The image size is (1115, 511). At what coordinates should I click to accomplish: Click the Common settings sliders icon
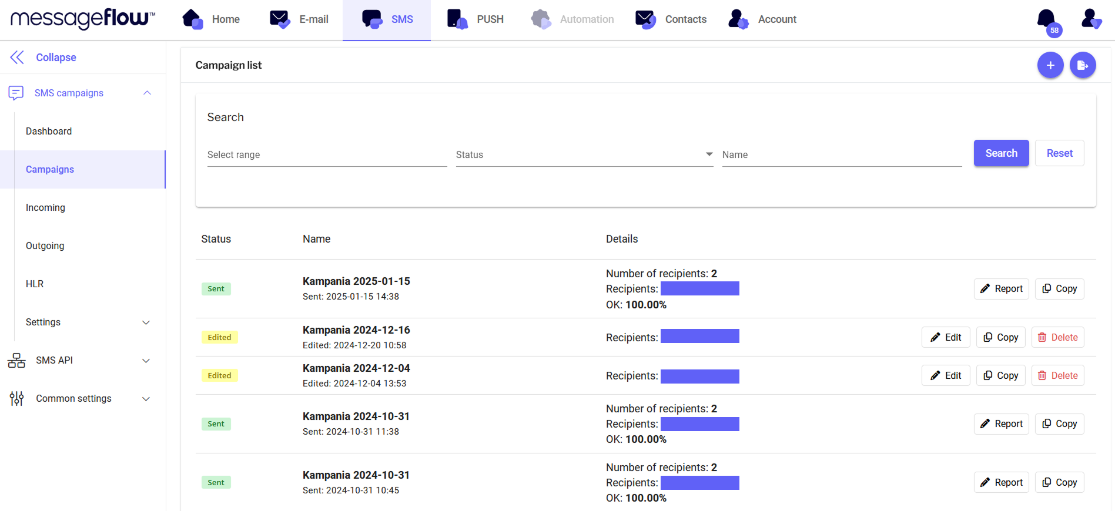[x=16, y=399]
